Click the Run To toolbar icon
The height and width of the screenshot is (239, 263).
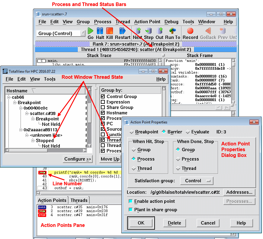tap(173, 31)
